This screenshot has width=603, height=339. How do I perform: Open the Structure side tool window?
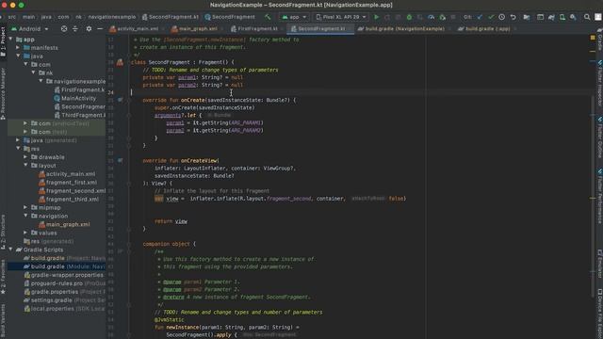pyautogui.click(x=3, y=232)
